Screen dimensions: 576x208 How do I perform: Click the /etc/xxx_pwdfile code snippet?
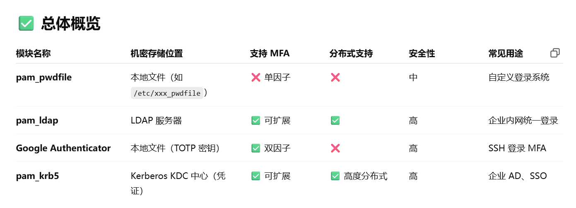[167, 93]
